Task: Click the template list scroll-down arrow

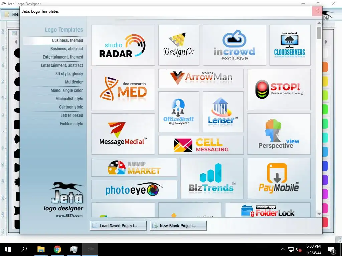Action: click(x=319, y=214)
